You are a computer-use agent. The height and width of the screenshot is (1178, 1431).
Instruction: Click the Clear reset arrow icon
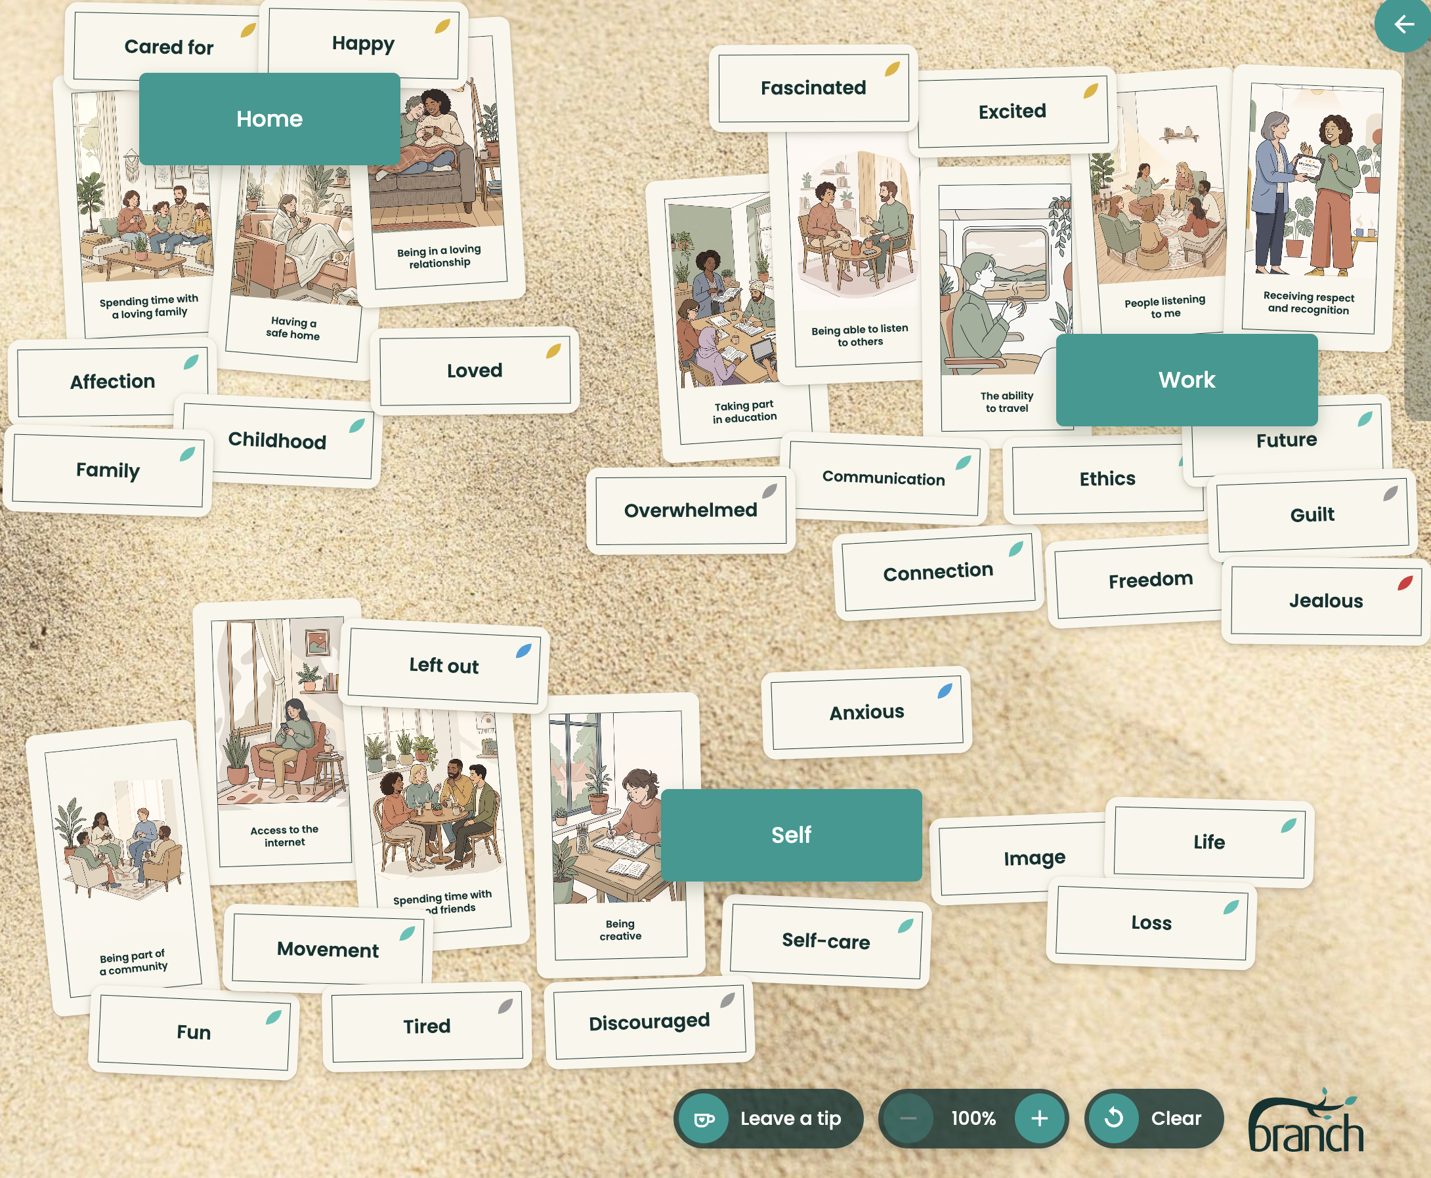[1114, 1118]
